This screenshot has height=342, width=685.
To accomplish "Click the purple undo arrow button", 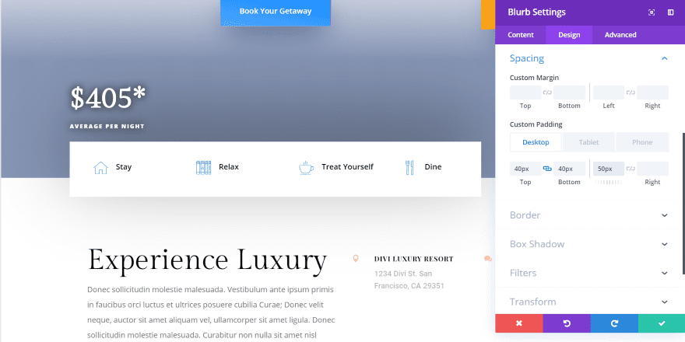I will [567, 323].
